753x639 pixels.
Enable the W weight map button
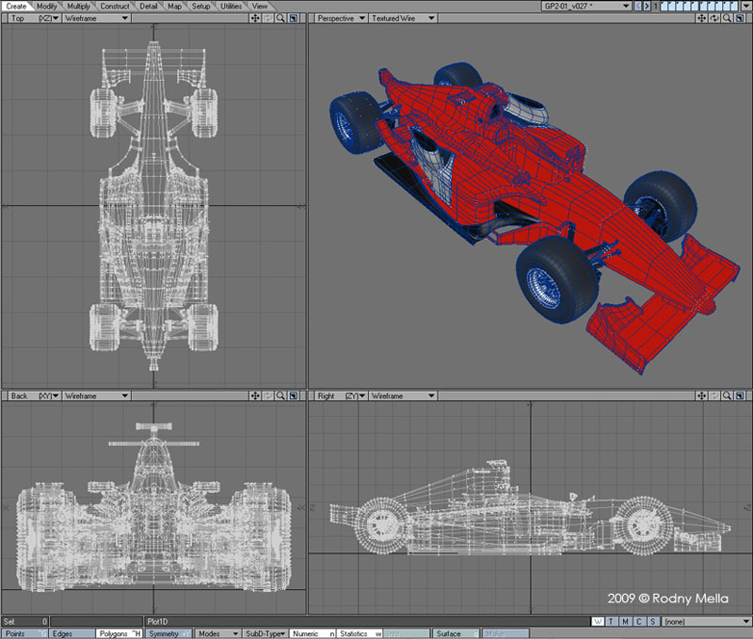[599, 622]
